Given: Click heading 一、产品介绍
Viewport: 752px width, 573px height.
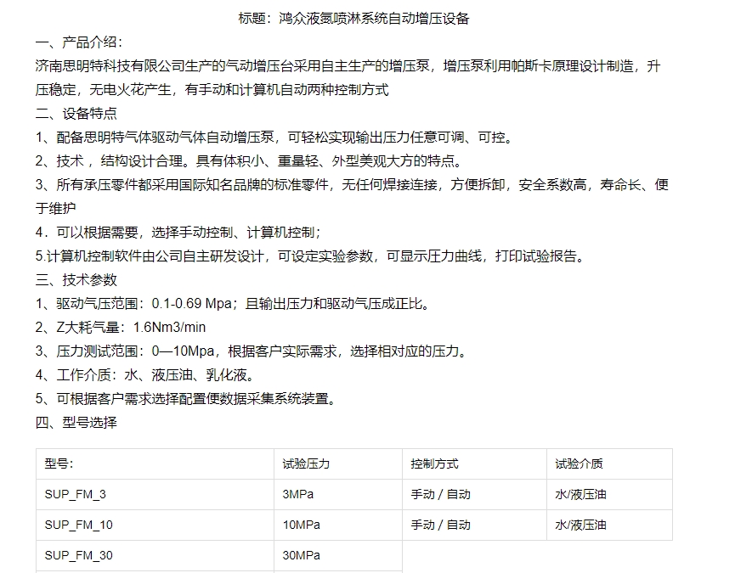Looking at the screenshot, I should 79,42.
